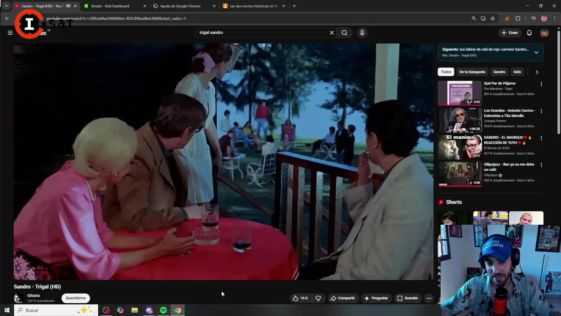Screen dimensions: 561x316
Task: Click the Preguntar button
Action: point(376,298)
